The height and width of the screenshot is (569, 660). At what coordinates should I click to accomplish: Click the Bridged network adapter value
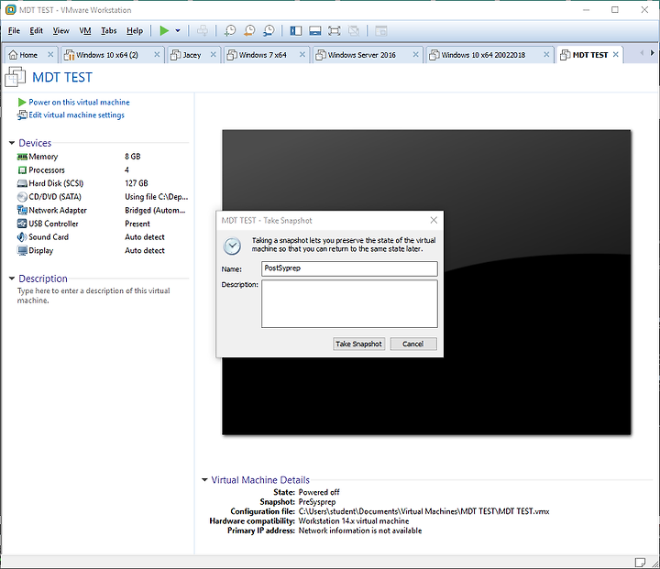click(155, 211)
